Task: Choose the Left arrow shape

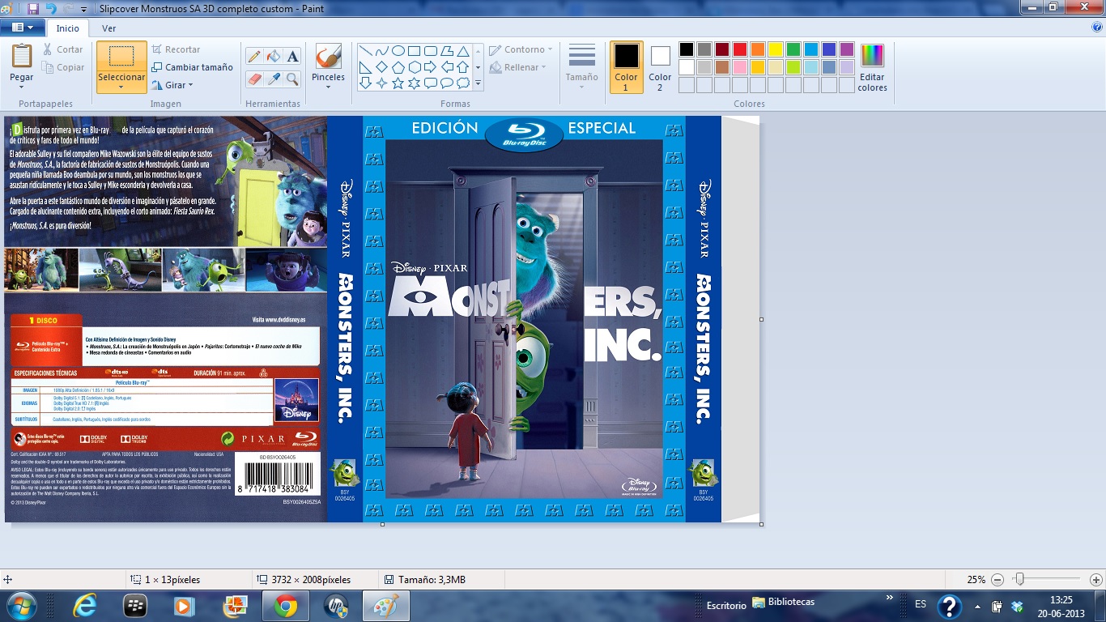Action: (446, 67)
